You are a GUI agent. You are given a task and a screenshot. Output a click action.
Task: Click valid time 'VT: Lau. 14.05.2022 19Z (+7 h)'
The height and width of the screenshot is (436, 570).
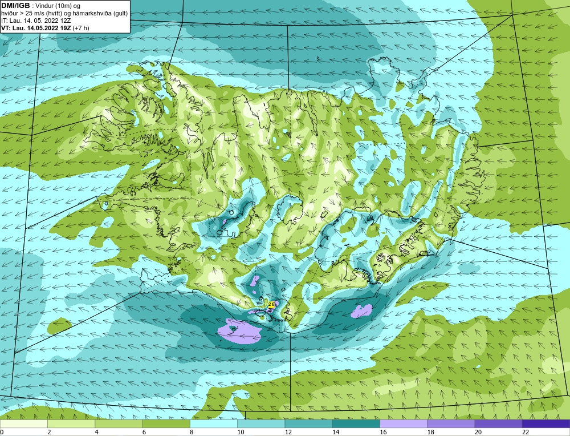click(x=45, y=27)
